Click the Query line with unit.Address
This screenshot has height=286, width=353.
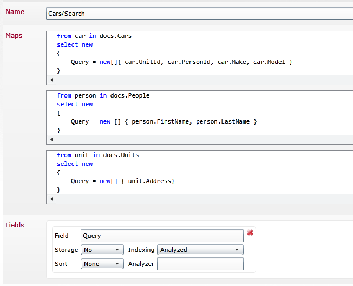(123, 181)
